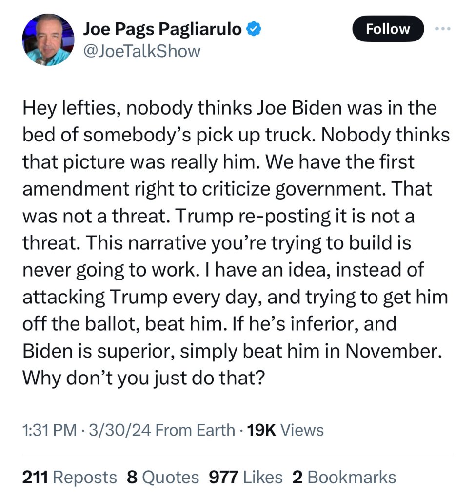Click the display name Joe Pags Pagliarulo
This screenshot has width=475, height=499.
(162, 29)
